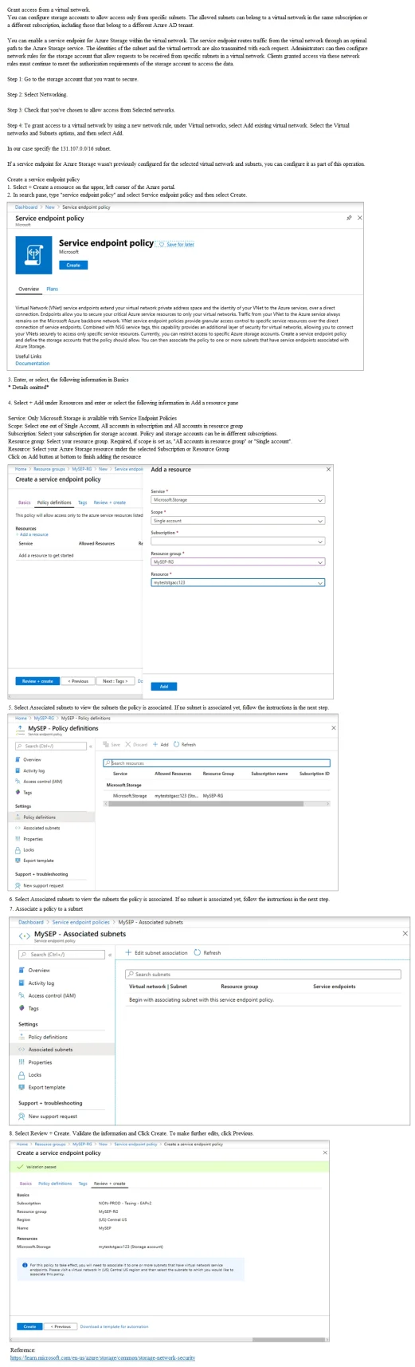Click the Search resources input field
This screenshot has height=1367, width=415.
(x=216, y=763)
